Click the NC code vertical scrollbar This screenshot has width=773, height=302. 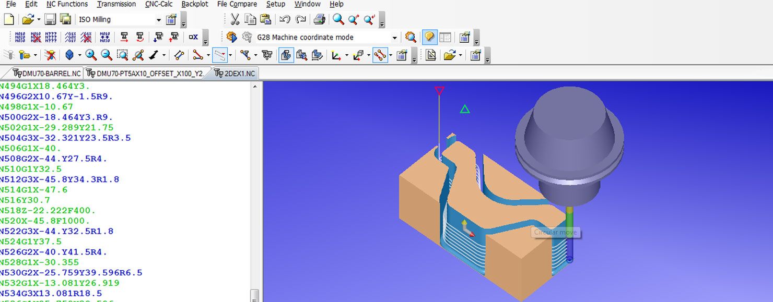click(255, 188)
